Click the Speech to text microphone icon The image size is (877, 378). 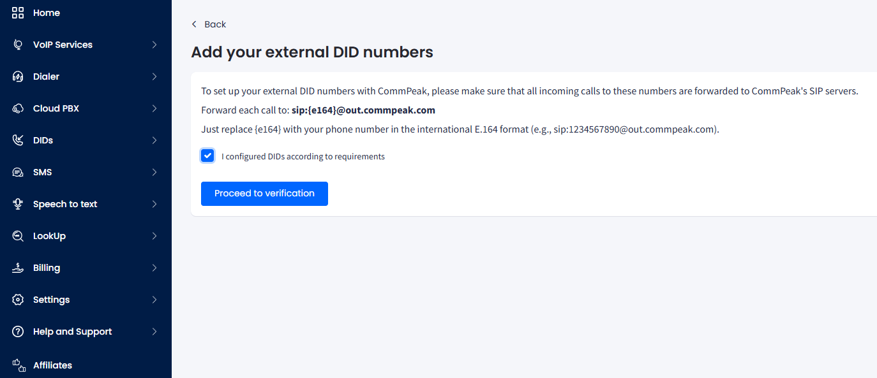tap(18, 204)
